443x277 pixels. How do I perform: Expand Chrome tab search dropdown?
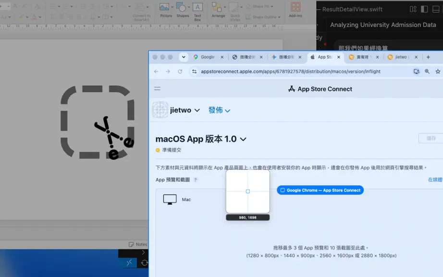(184, 57)
